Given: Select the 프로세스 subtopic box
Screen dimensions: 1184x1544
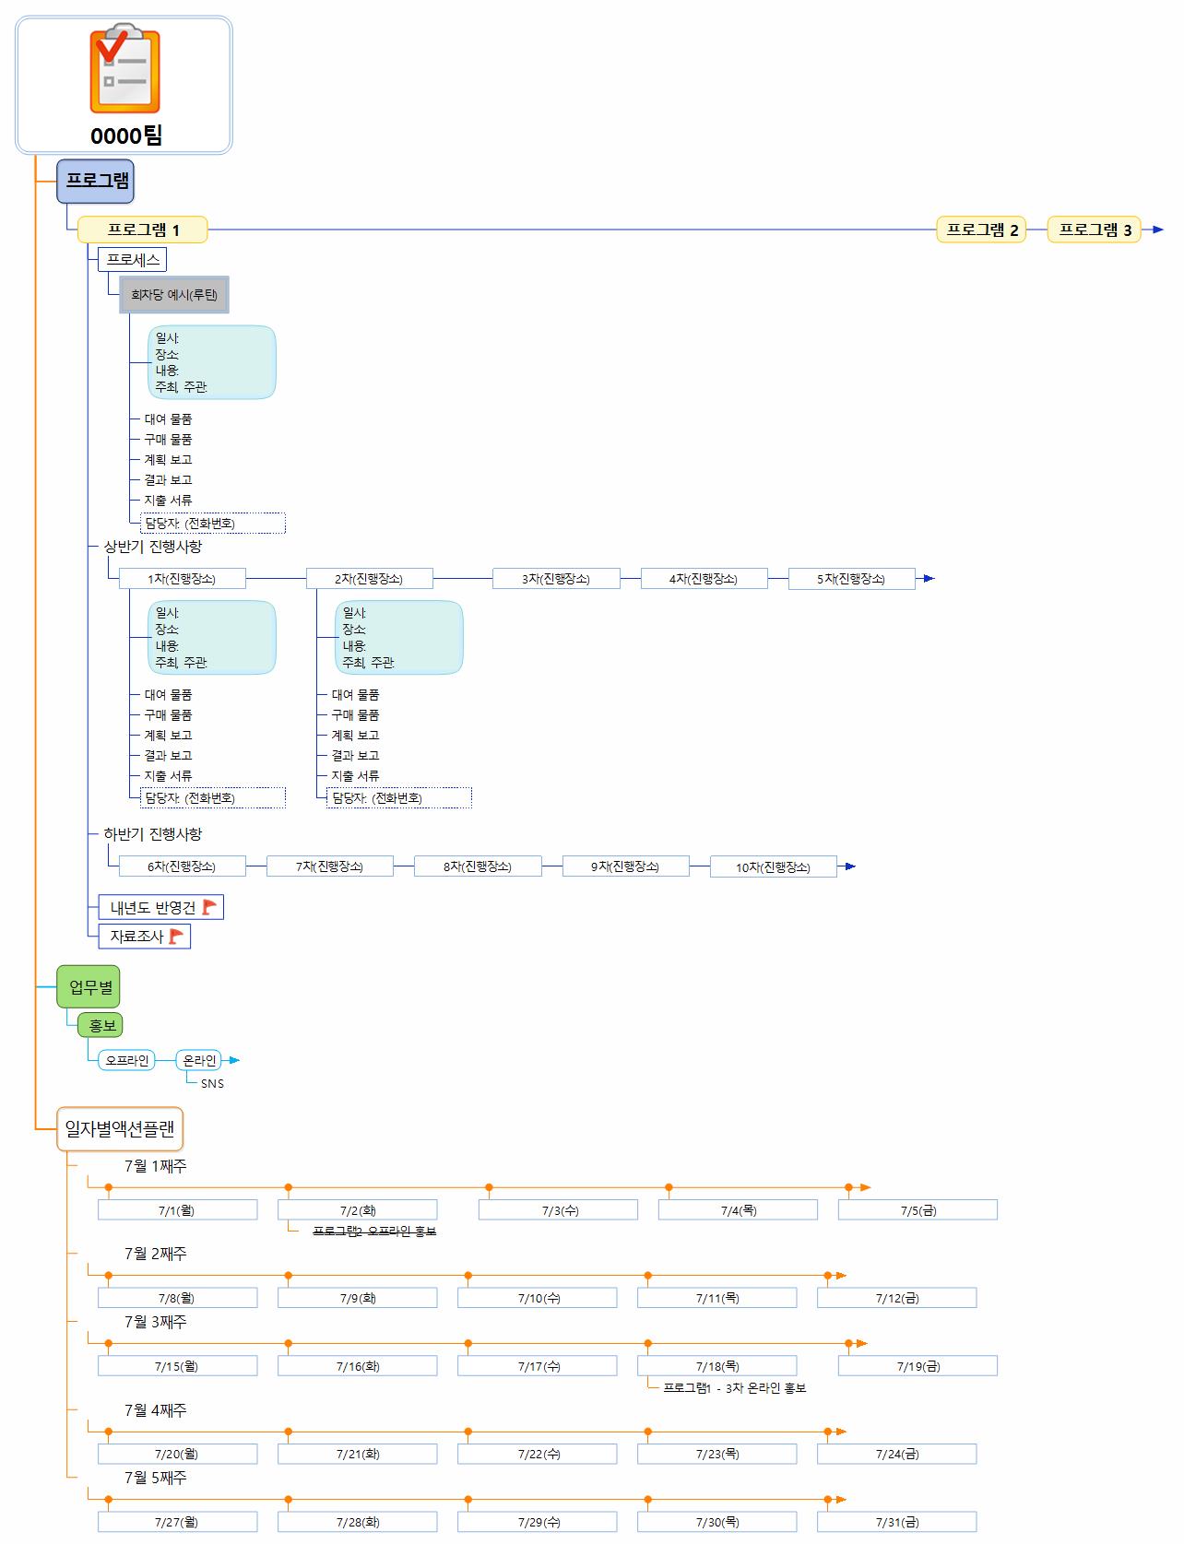Looking at the screenshot, I should (x=133, y=260).
